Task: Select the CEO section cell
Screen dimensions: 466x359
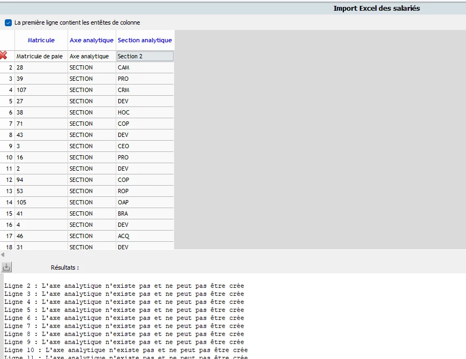Action: click(x=145, y=146)
